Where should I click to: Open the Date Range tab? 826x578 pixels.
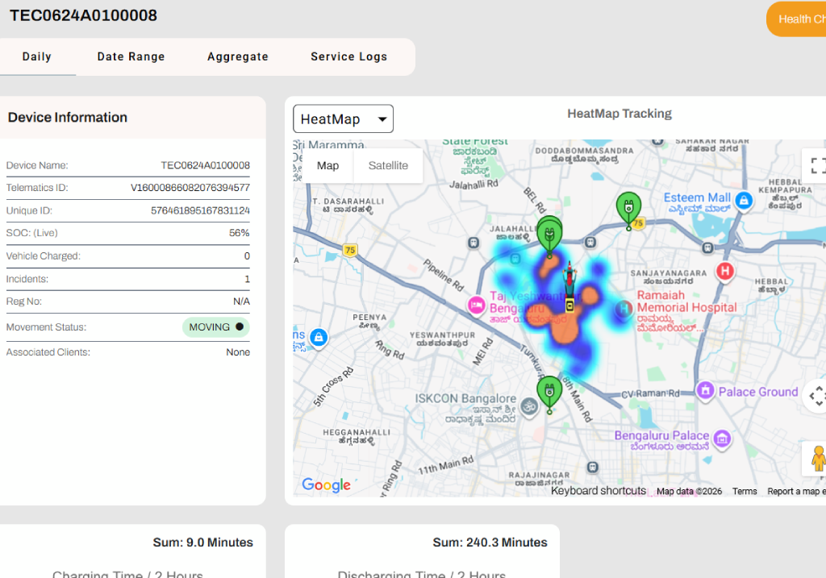pyautogui.click(x=131, y=56)
